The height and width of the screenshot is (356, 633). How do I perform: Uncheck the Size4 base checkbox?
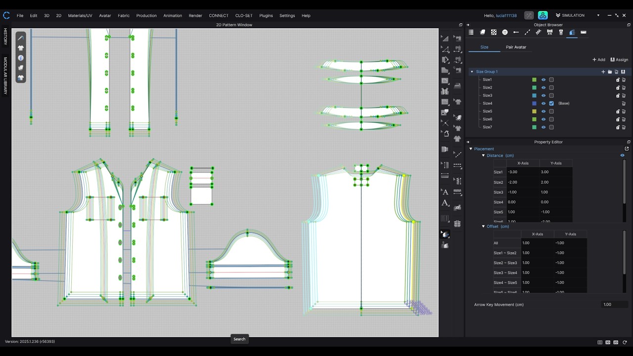point(551,103)
